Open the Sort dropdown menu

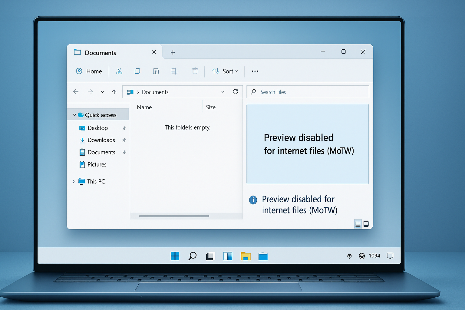tap(225, 71)
